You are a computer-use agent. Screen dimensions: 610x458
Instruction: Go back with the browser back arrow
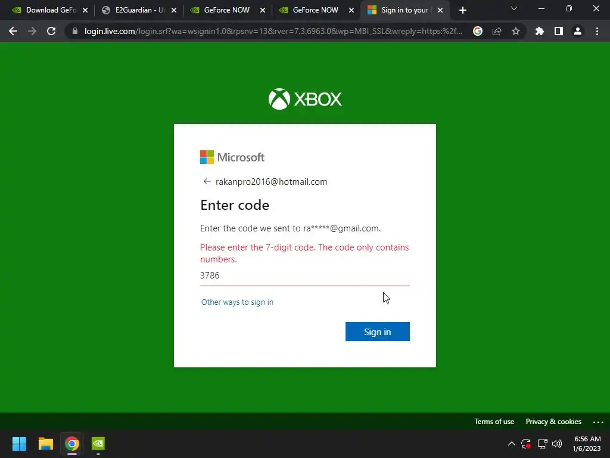(x=13, y=31)
